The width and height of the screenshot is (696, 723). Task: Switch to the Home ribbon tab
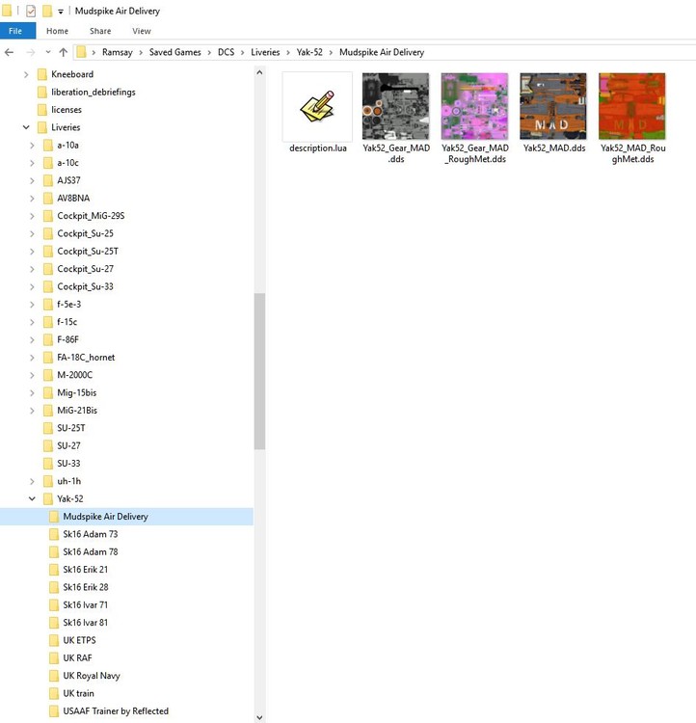[57, 31]
